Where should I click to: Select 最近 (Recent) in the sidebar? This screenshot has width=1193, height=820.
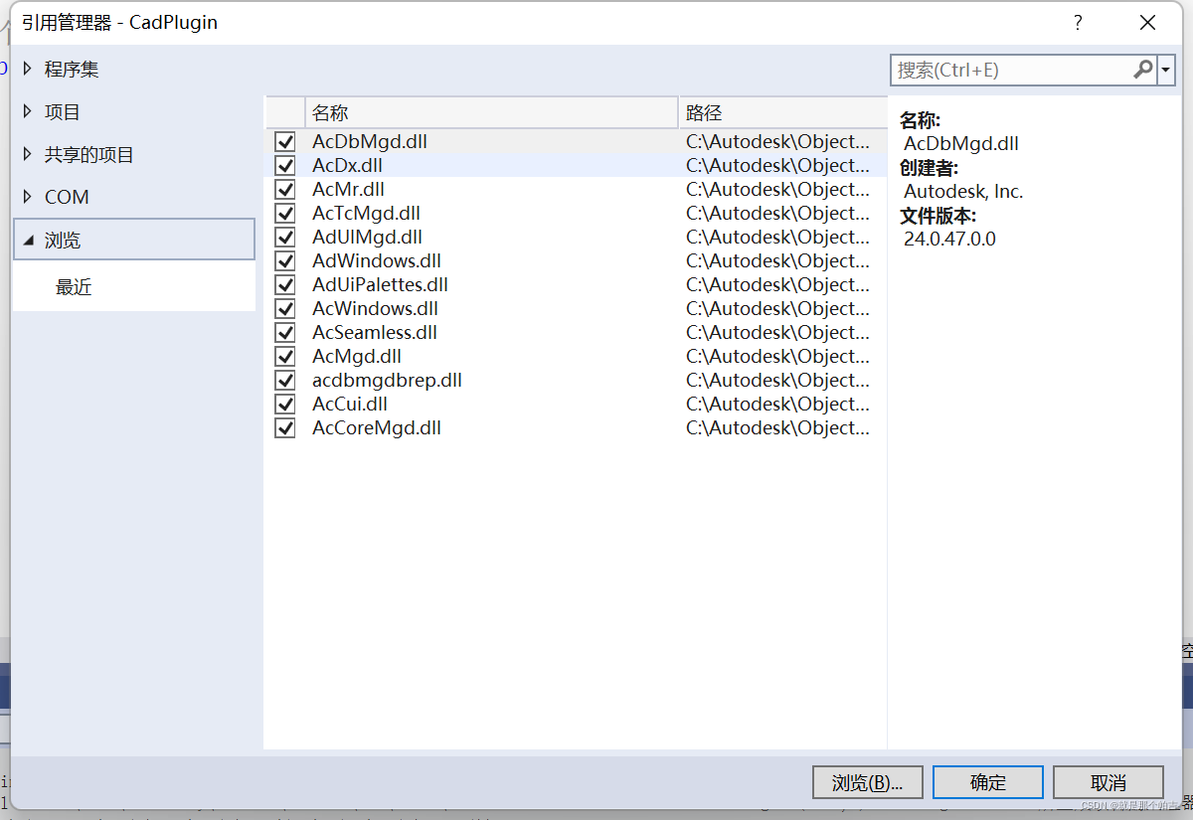click(74, 286)
